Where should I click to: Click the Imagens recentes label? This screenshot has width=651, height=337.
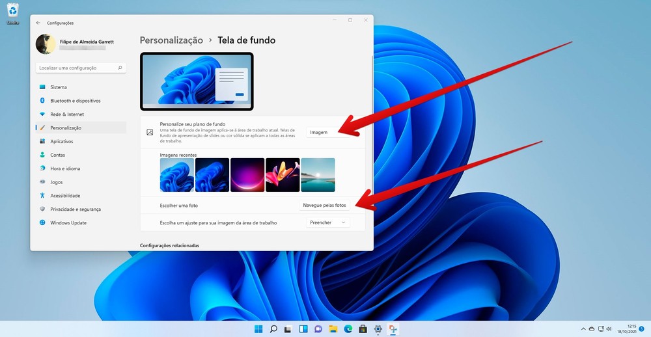(178, 155)
